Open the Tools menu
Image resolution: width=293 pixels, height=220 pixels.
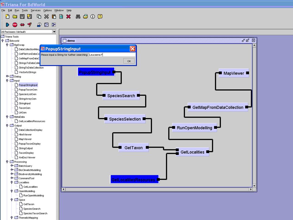pos(25,10)
